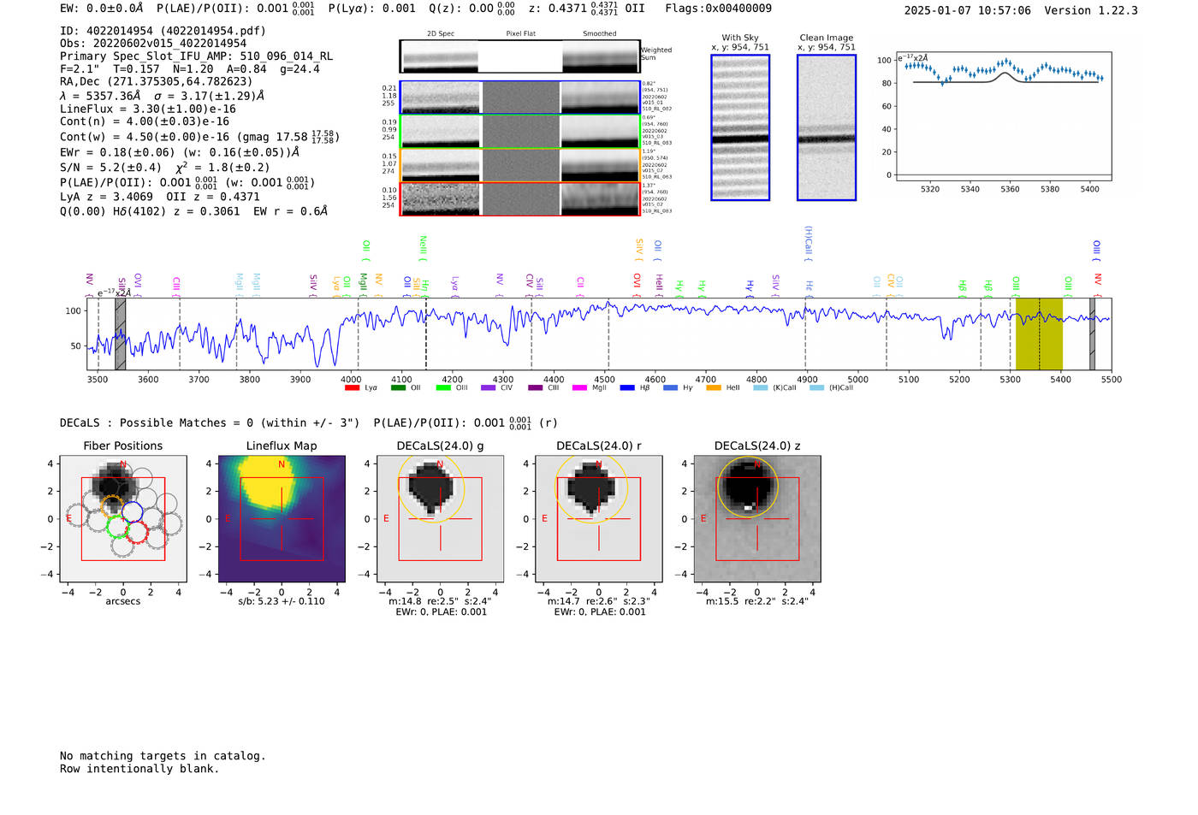This screenshot has height=815, width=1198.
Task: Click the red fiber circle in Fiber Positions
Action: (137, 532)
